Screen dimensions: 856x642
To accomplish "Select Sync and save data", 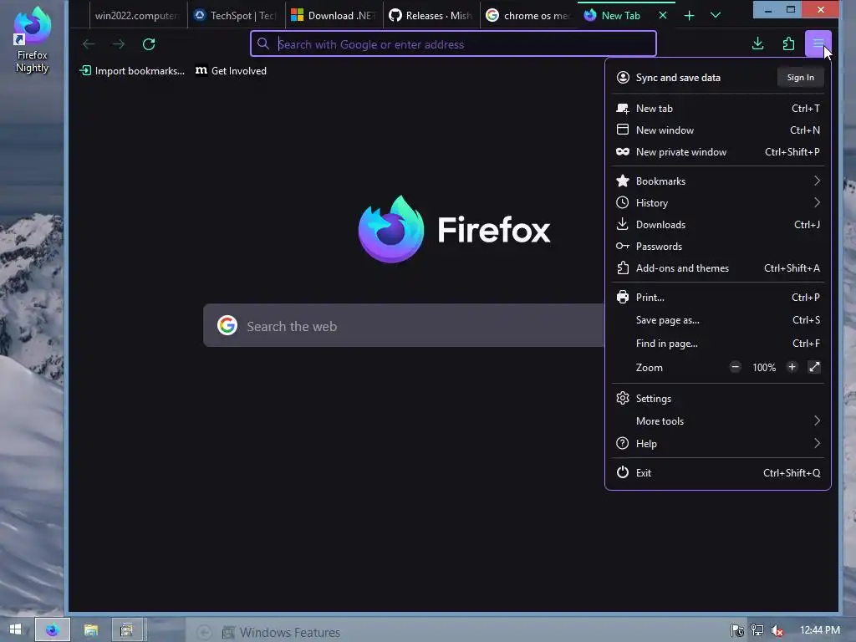I will click(677, 78).
